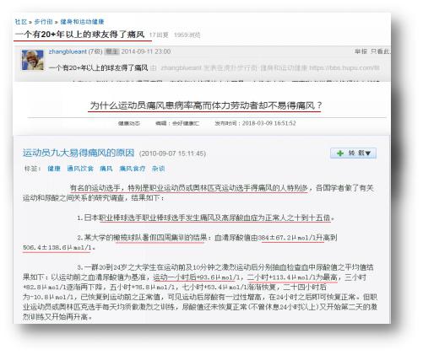Open 健身和运动健康 breadcrumb link

[82, 22]
